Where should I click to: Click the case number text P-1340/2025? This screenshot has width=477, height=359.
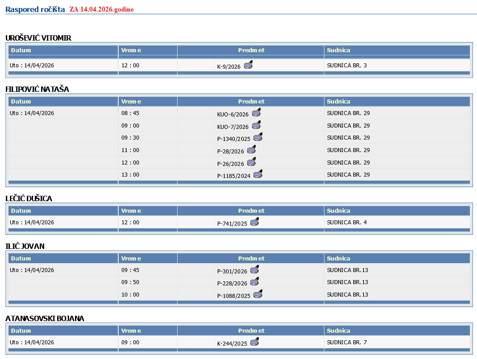coord(234,139)
